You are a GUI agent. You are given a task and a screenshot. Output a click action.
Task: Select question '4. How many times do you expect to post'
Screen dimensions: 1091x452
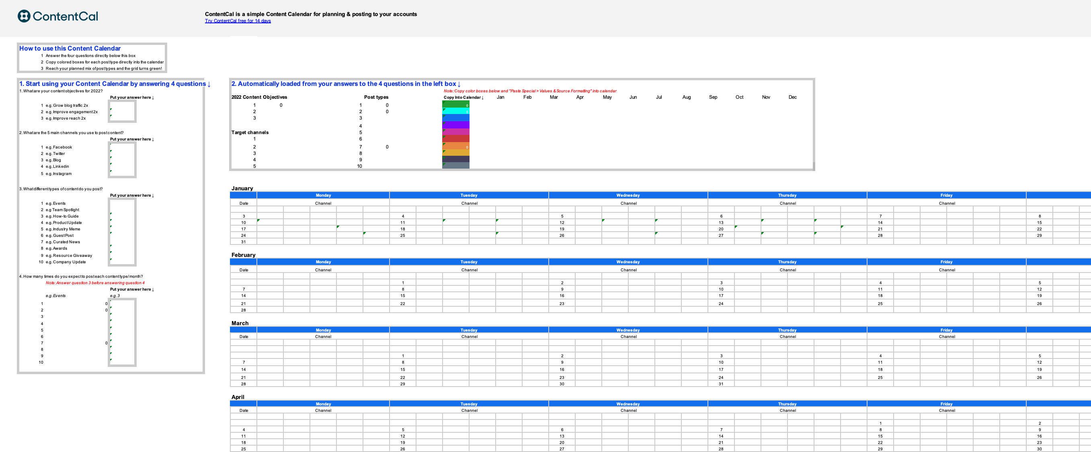[x=81, y=276]
